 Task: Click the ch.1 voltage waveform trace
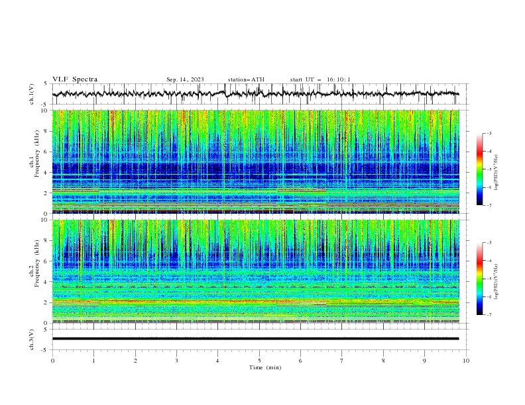(x=255, y=94)
